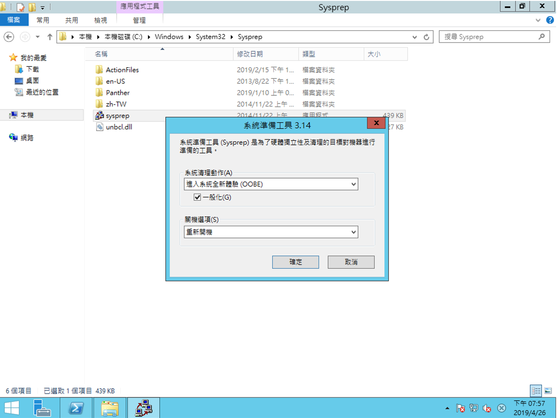
Task: Click the quick access new folder icon
Action: (x=32, y=7)
